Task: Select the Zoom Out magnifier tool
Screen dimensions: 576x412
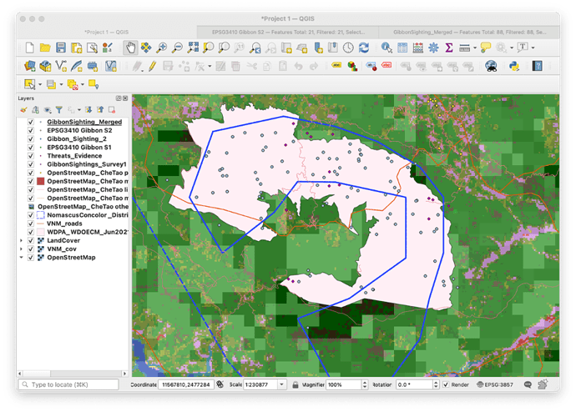Action: pos(178,48)
